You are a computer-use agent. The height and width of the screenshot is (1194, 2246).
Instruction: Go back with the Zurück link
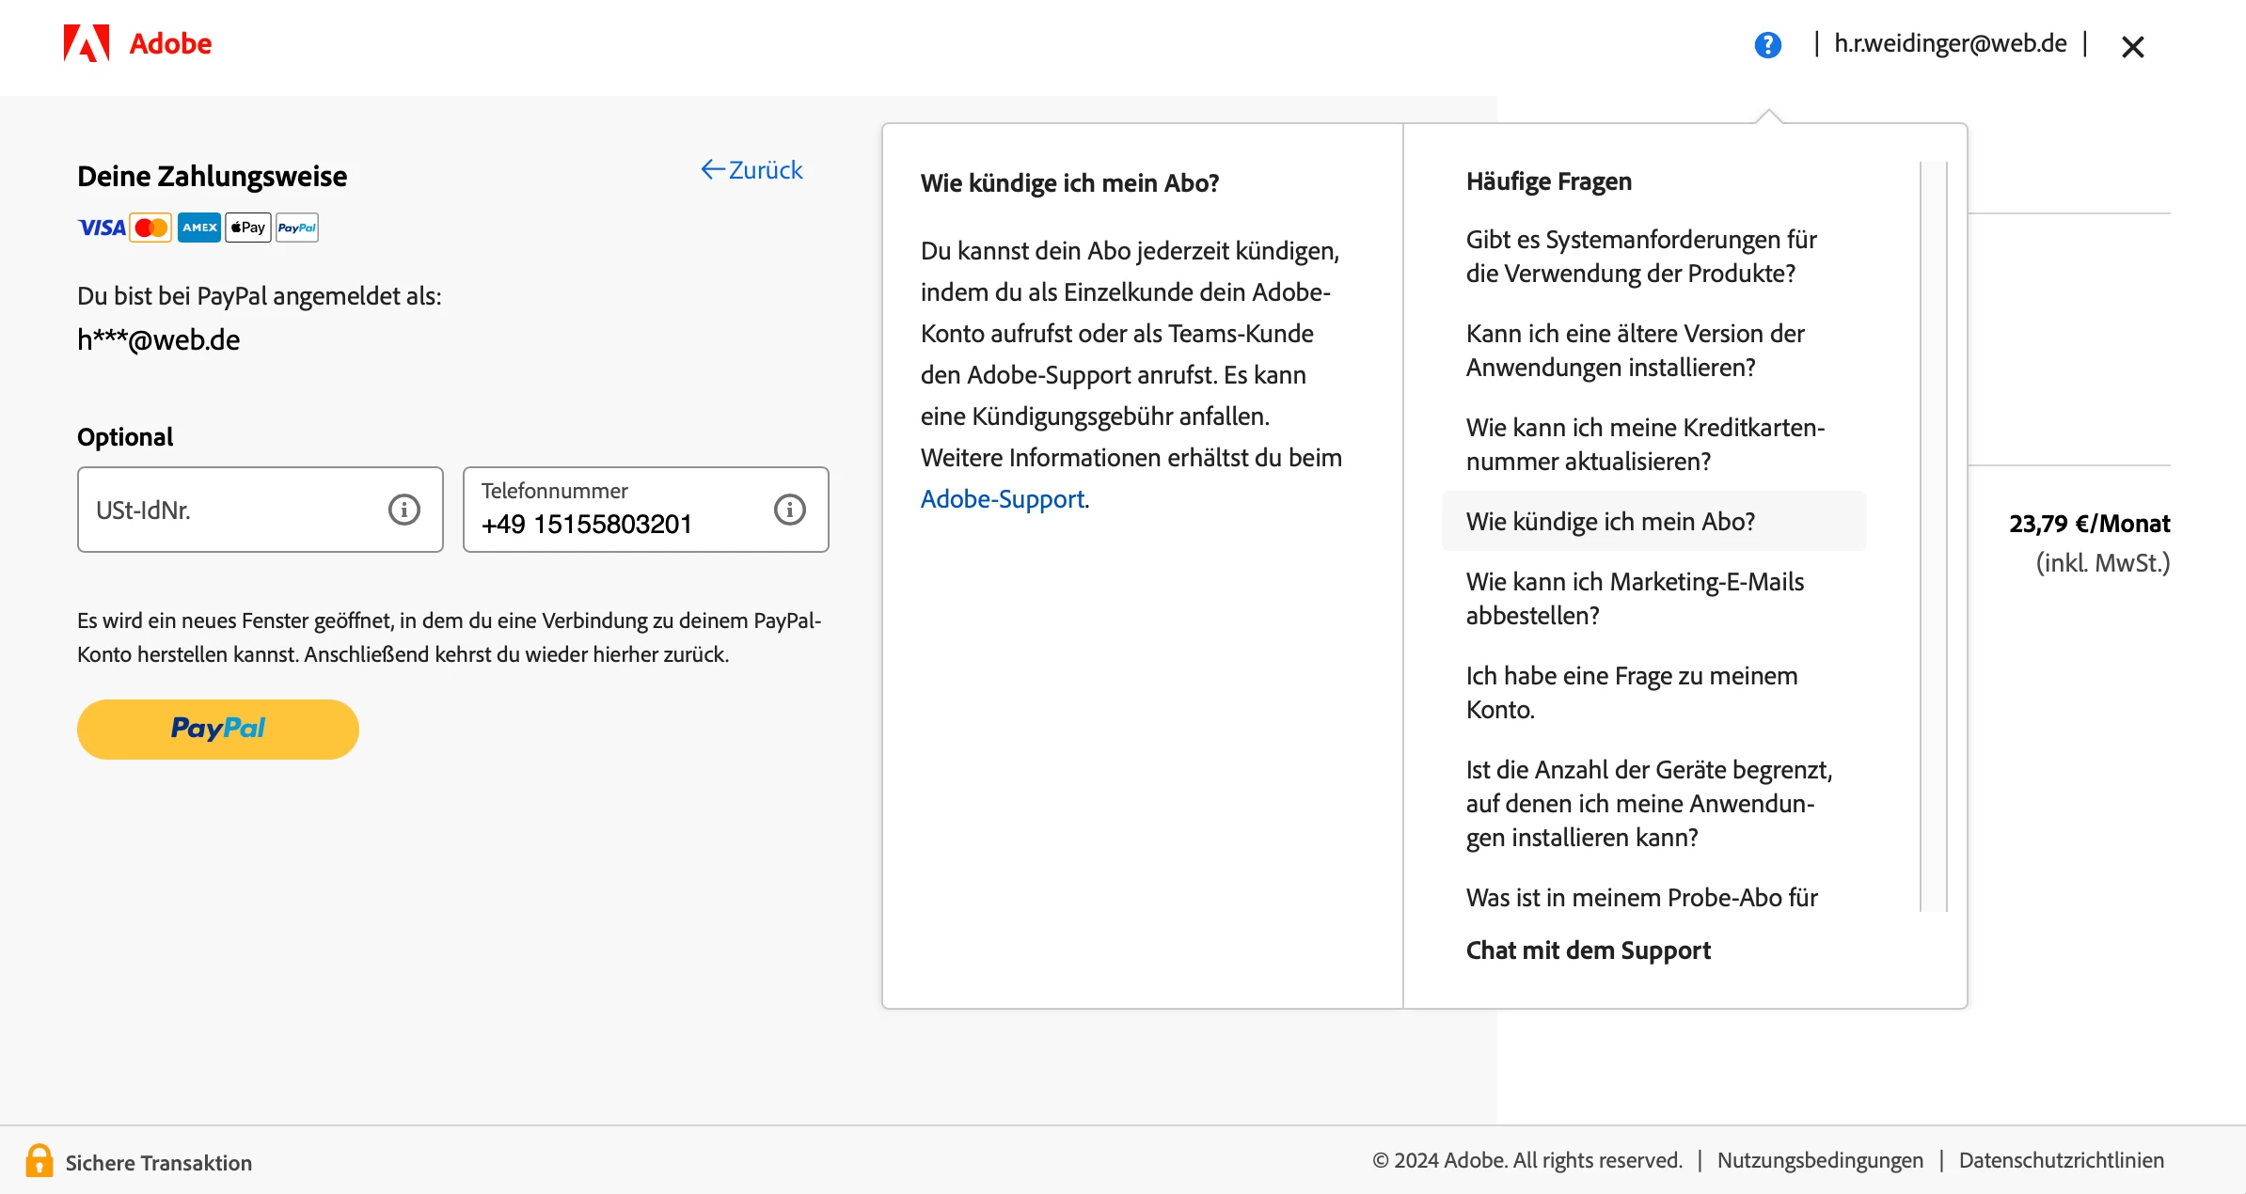tap(751, 170)
